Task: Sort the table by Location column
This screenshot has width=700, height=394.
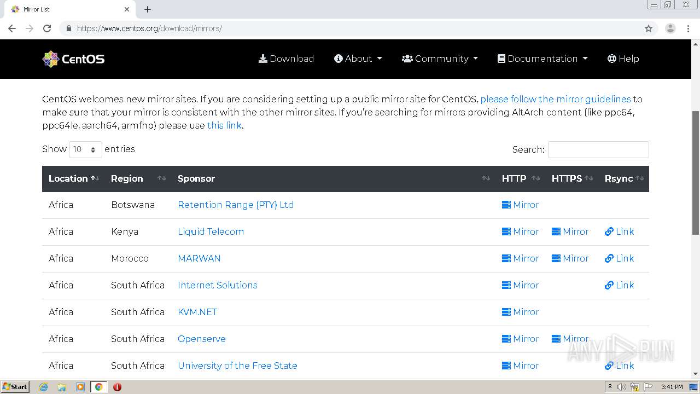Action: (73, 178)
